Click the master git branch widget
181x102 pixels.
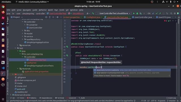[x=171, y=101]
